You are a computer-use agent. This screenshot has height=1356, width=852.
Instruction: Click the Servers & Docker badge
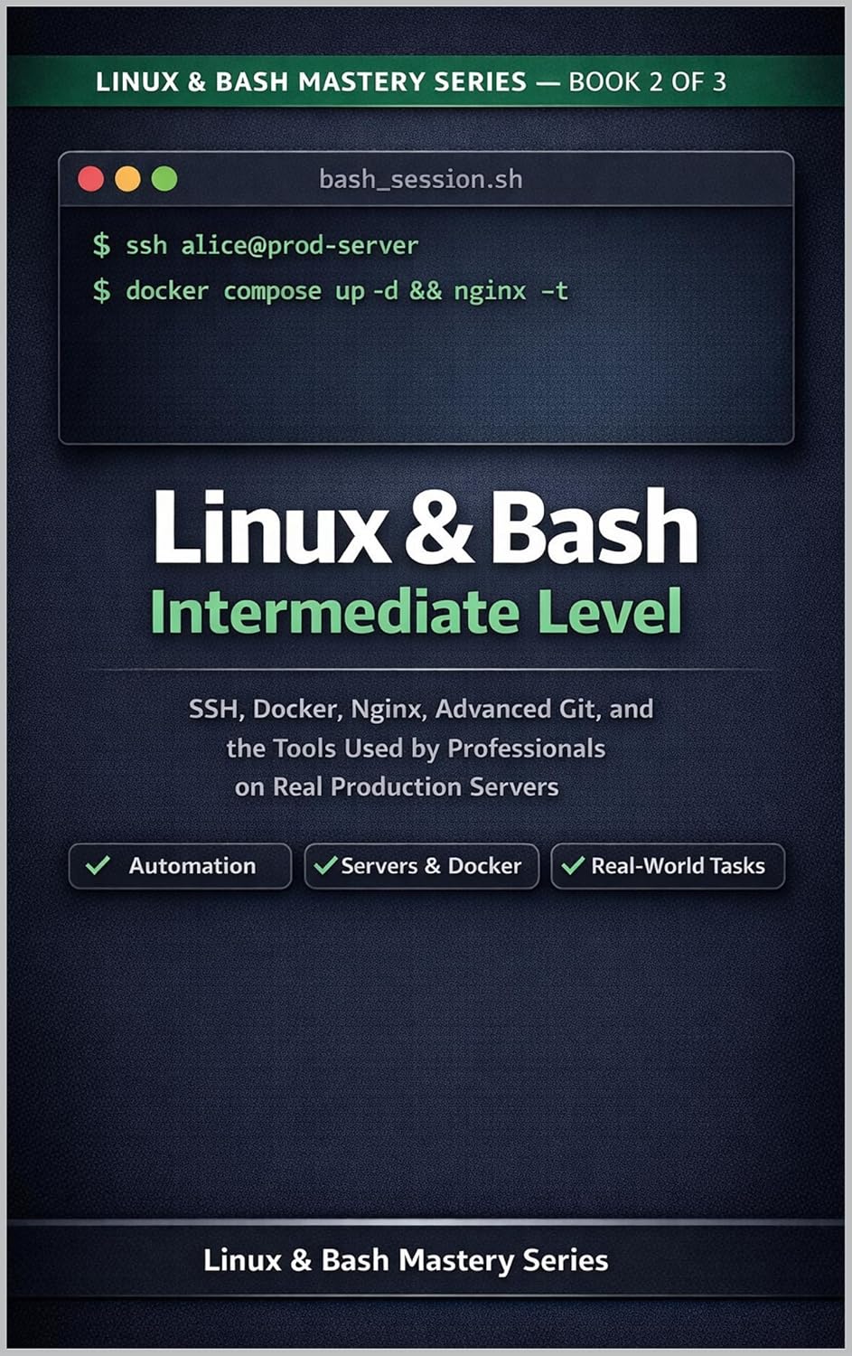pos(421,866)
